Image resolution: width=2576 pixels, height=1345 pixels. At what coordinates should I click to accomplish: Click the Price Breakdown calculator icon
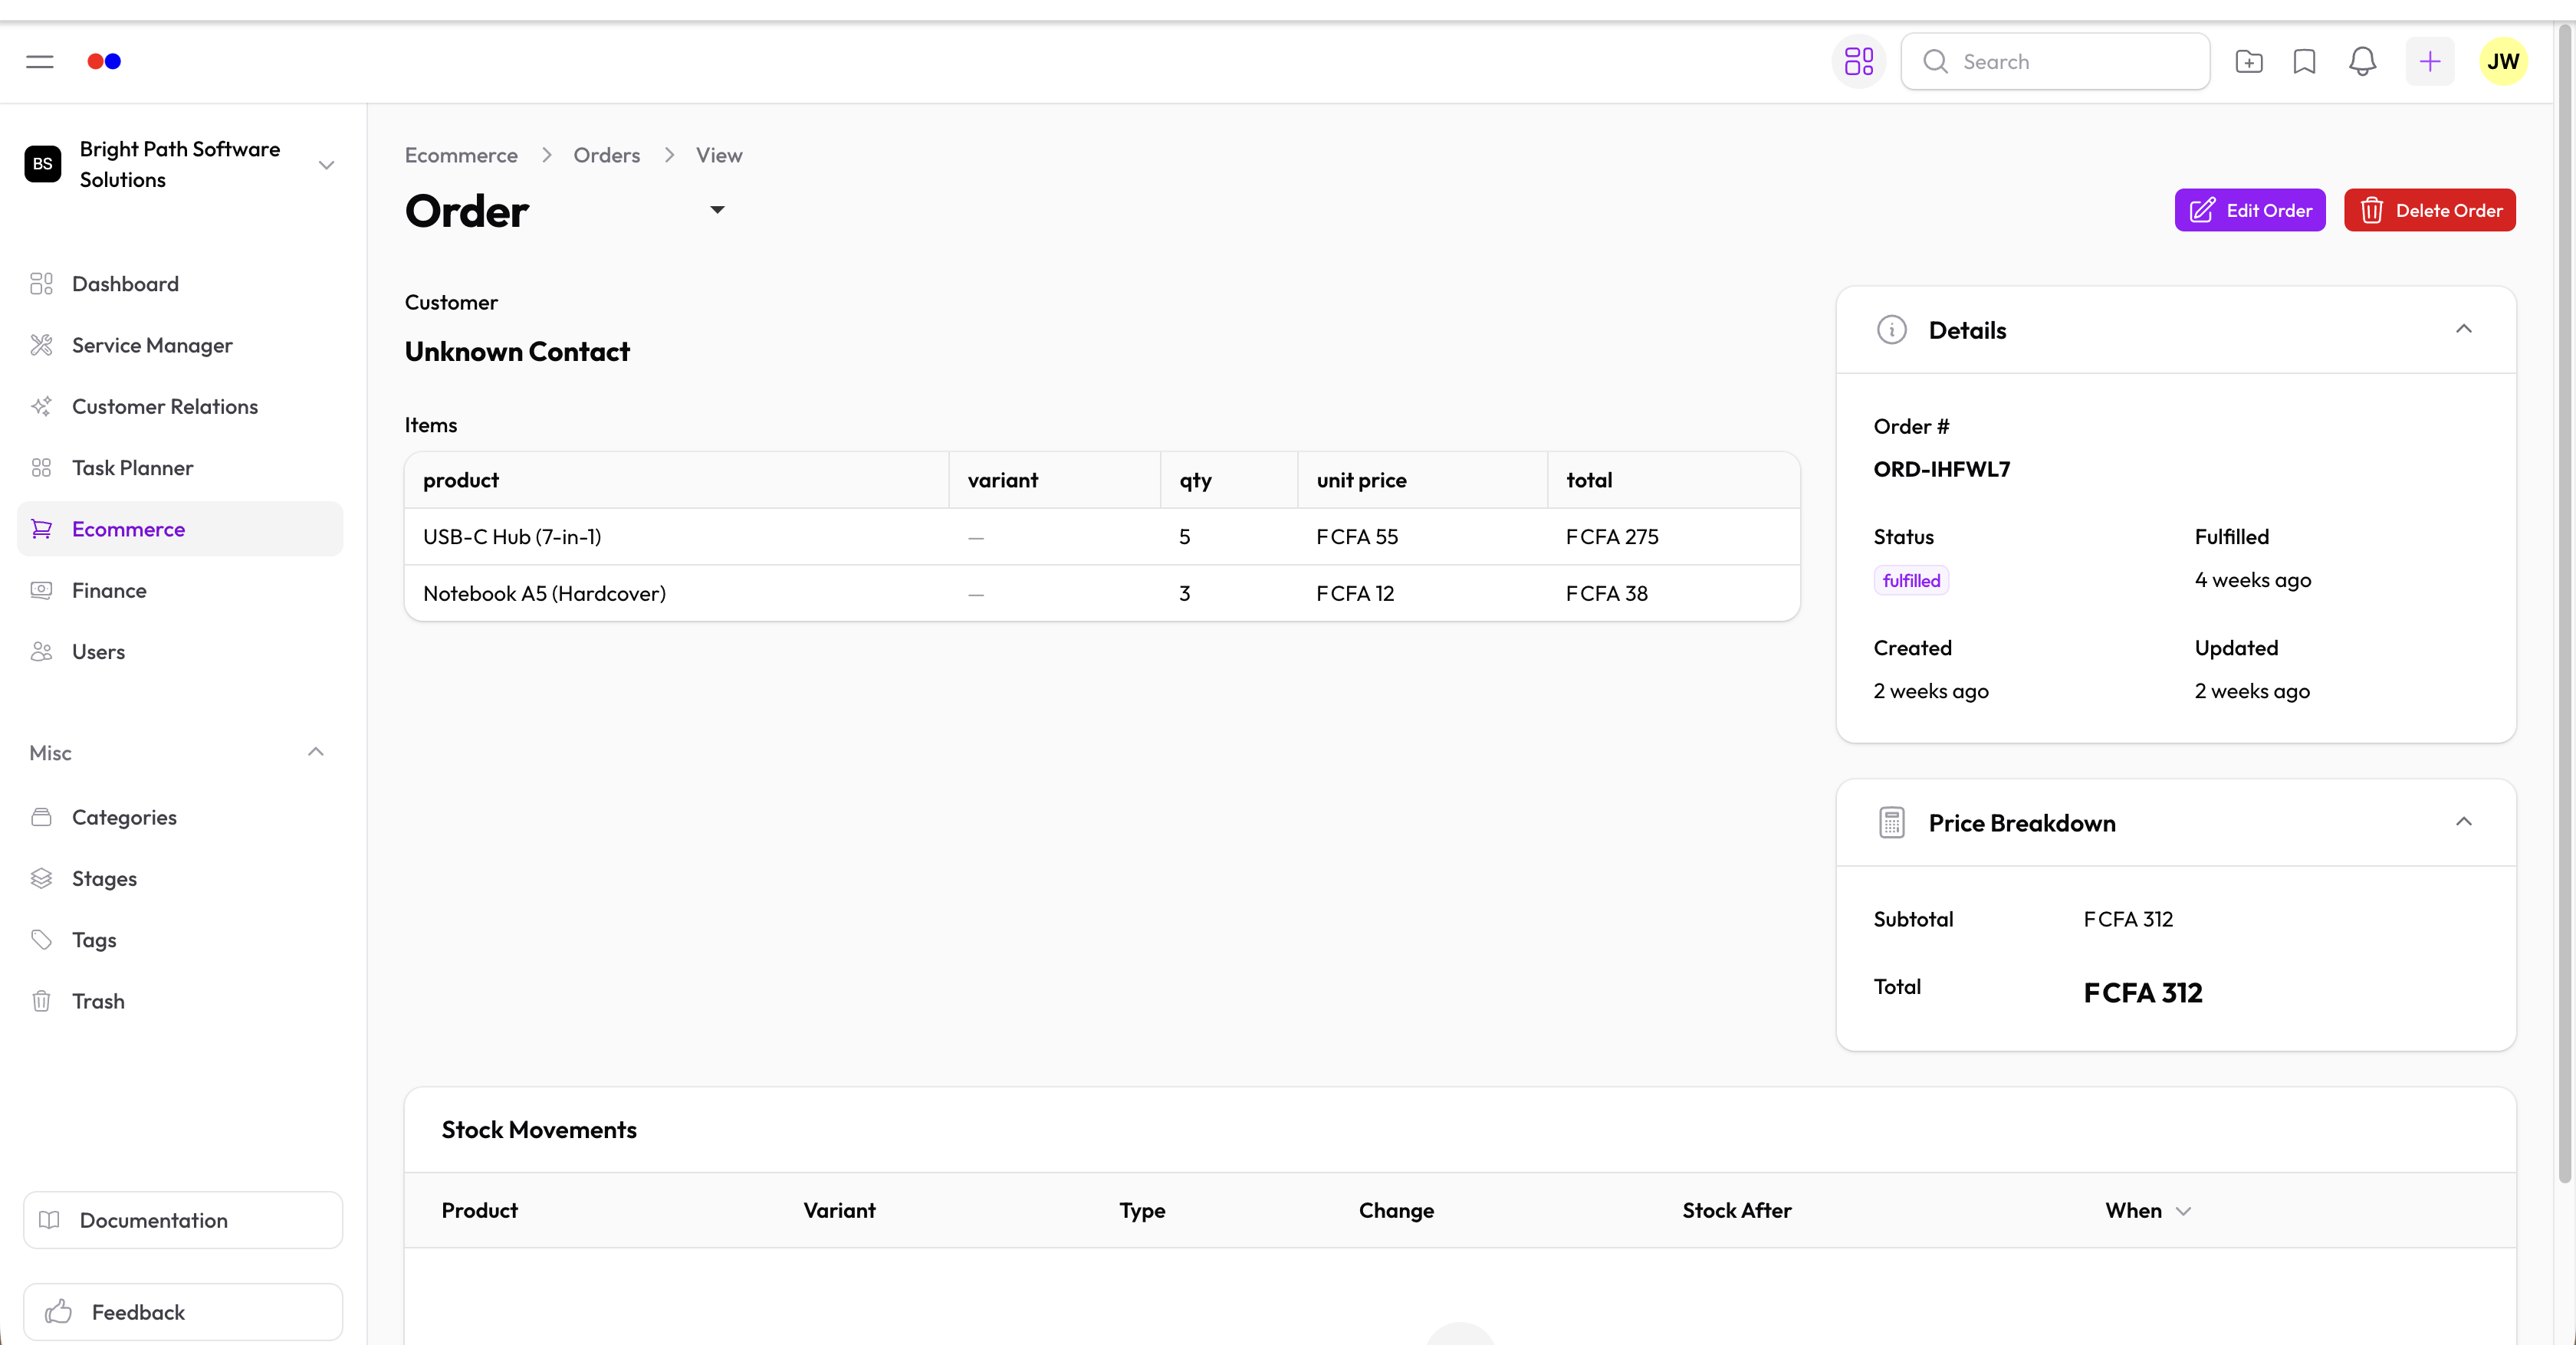click(1891, 822)
